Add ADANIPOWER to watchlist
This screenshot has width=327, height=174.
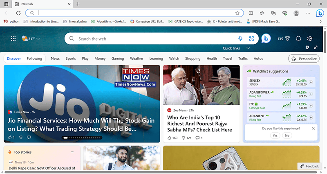[311, 94]
